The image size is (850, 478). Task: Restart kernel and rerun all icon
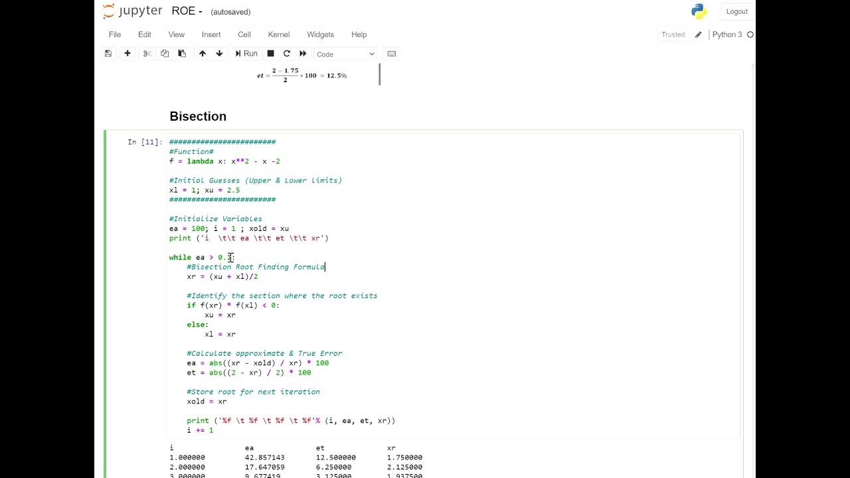(303, 54)
